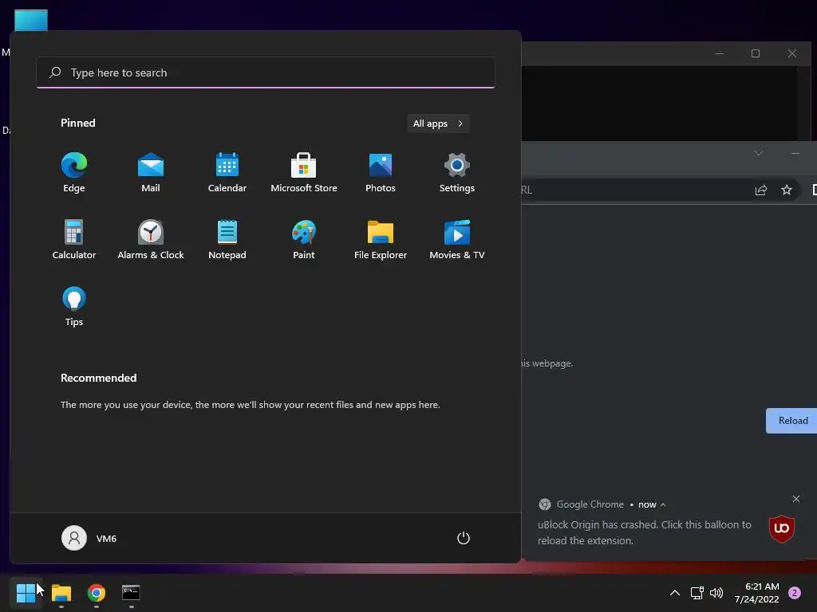817x612 pixels.
Task: Collapse the Google Chrome notification chevron
Action: coord(663,504)
